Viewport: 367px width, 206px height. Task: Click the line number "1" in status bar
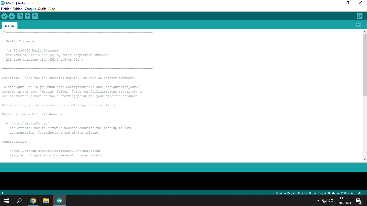coord(2,193)
